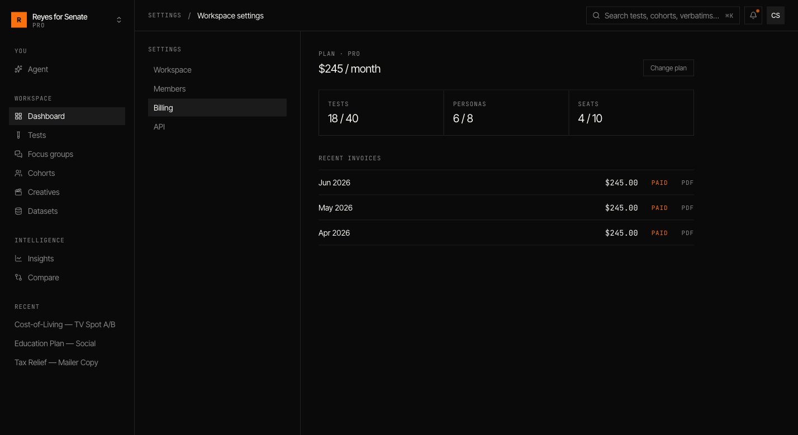Image resolution: width=798 pixels, height=435 pixels.
Task: Click the May 2026 invoice row label
Action: coord(335,208)
